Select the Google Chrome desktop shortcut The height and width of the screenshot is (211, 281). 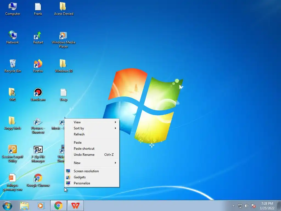[x=38, y=180]
